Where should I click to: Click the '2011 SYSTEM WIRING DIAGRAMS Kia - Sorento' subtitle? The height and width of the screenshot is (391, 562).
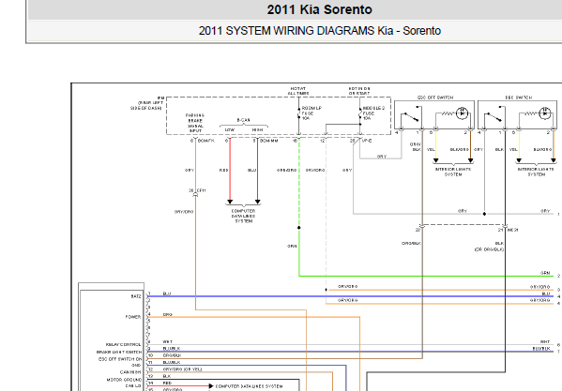(320, 31)
